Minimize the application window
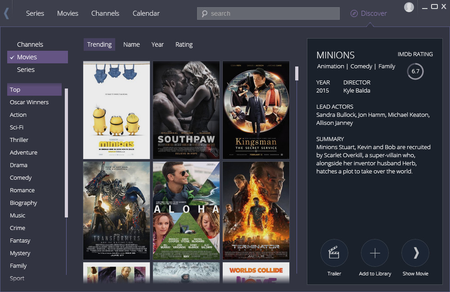This screenshot has width=450, height=292. coord(425,8)
